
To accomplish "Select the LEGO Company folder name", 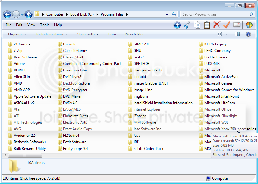I will tap(218, 51).
